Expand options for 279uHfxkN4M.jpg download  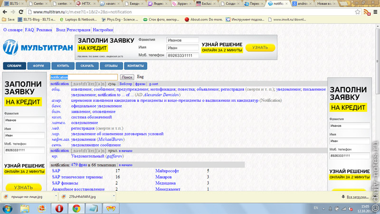pyautogui.click(x=114, y=196)
